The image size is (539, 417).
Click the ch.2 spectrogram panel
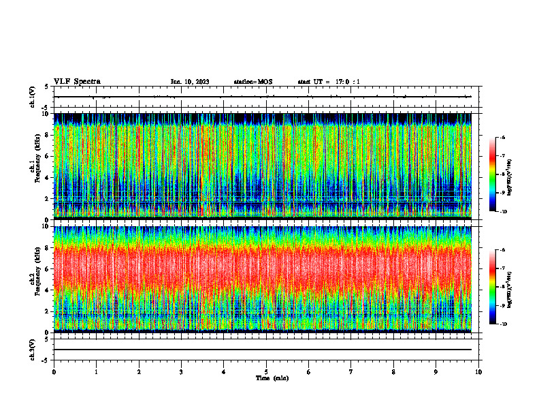click(x=263, y=279)
